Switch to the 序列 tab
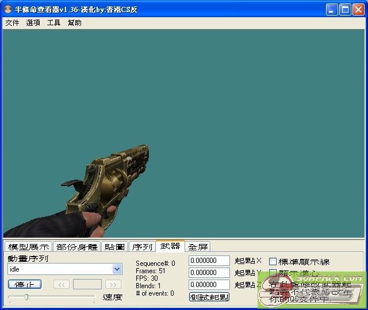This screenshot has height=310, width=368. (x=142, y=247)
